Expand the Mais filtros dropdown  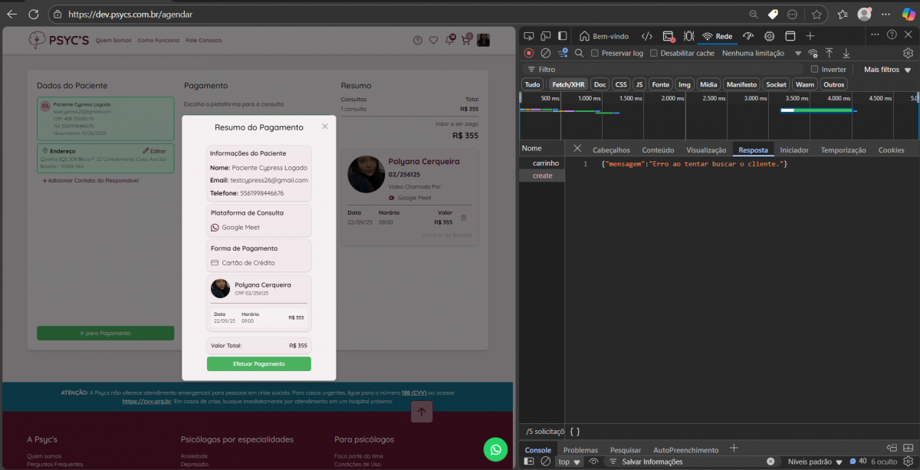click(x=886, y=69)
